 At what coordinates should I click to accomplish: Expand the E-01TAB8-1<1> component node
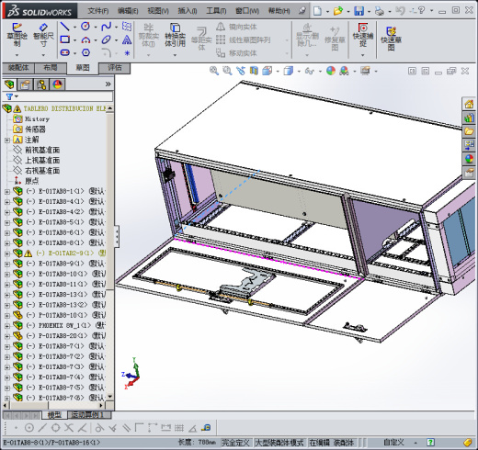(x=7, y=192)
